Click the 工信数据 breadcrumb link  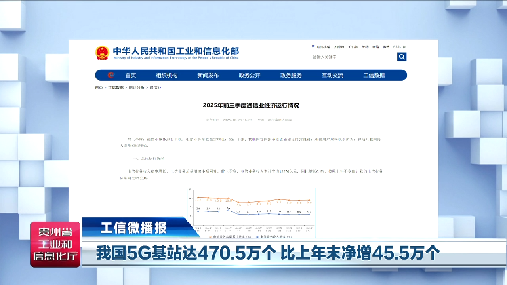[x=116, y=87]
